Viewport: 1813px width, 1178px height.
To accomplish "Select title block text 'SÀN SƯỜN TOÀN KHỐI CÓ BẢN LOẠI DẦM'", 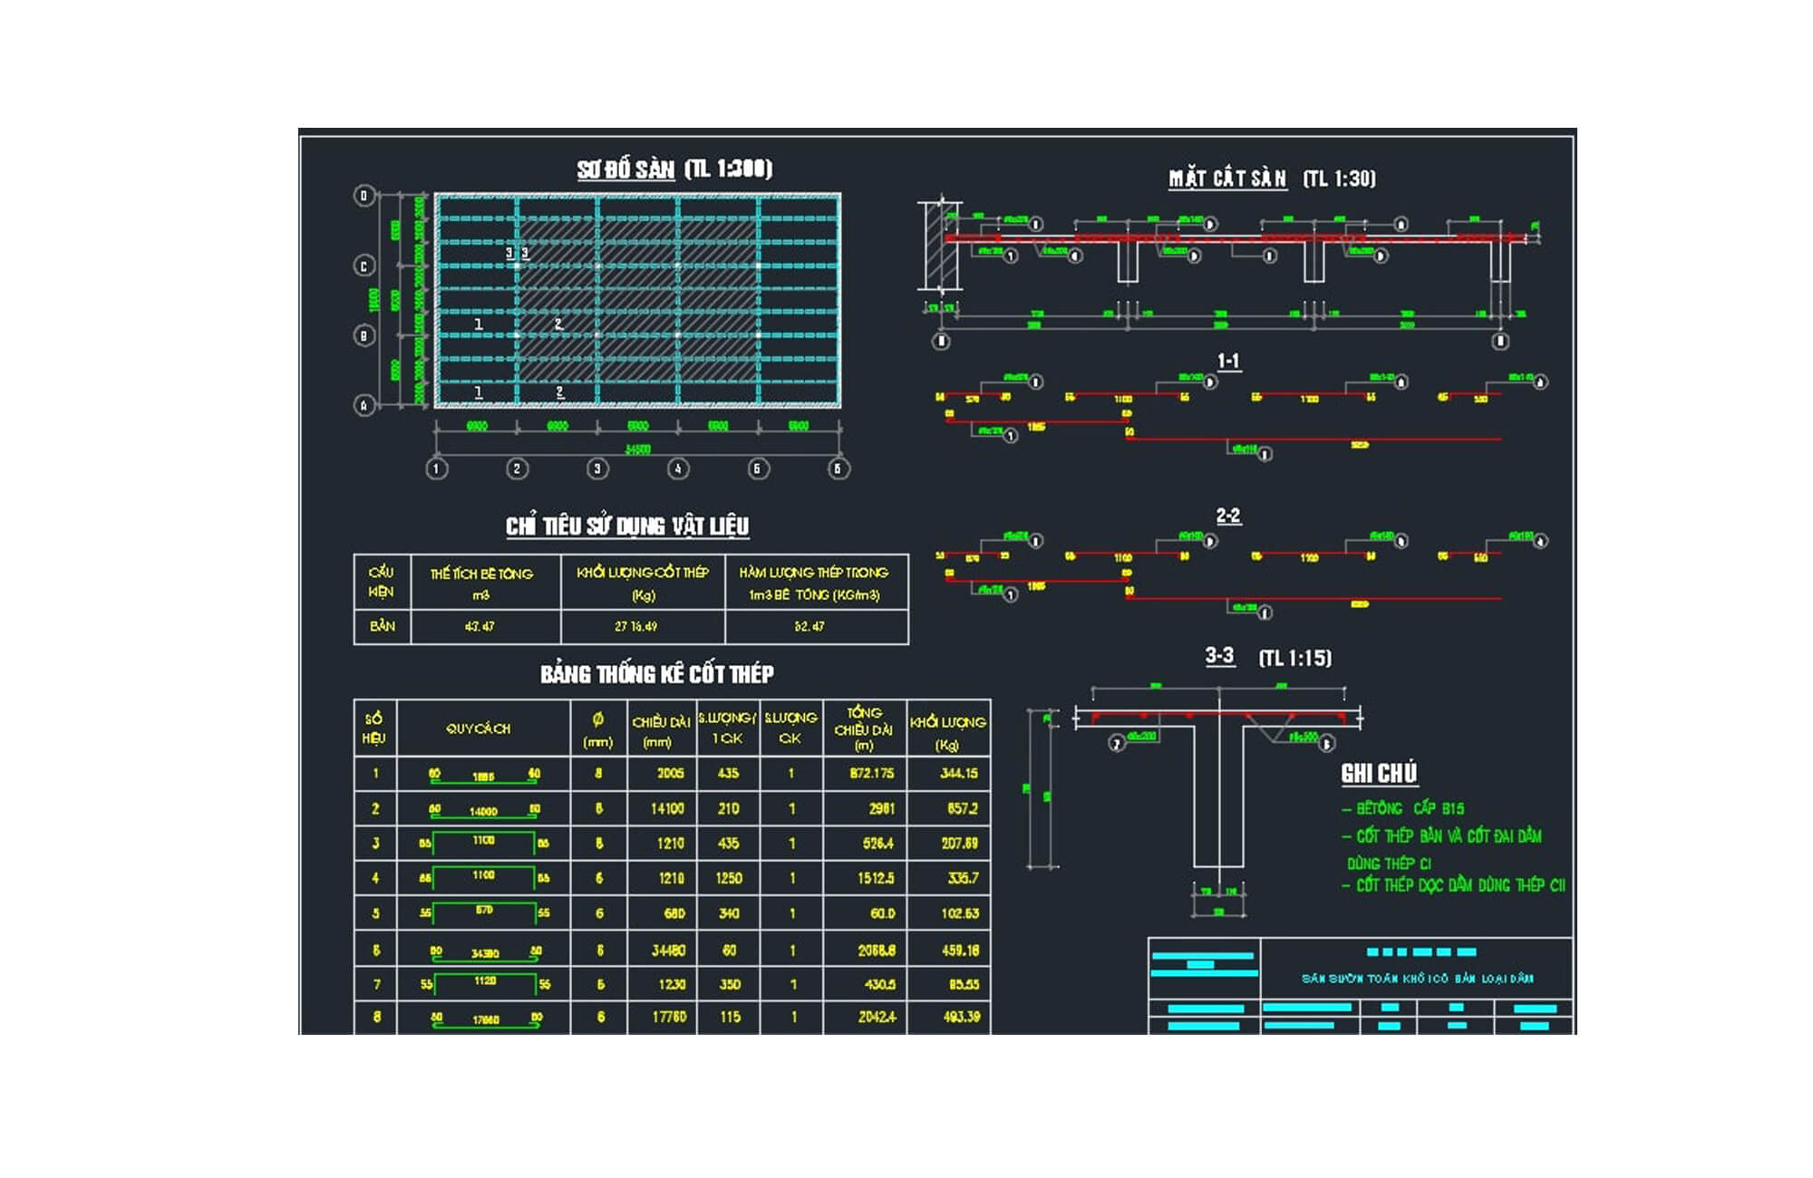I will click(x=1417, y=979).
